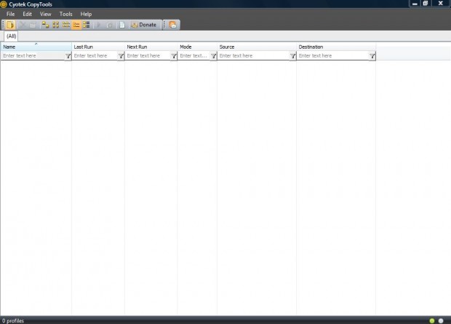Image resolution: width=451 pixels, height=324 pixels.
Task: Focus the Next Run filter text field
Action: 148,55
